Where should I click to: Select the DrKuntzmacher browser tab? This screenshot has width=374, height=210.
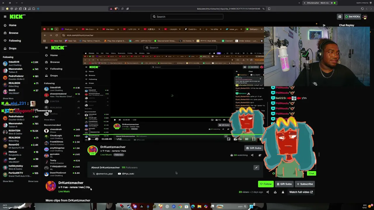[x=320, y=3]
